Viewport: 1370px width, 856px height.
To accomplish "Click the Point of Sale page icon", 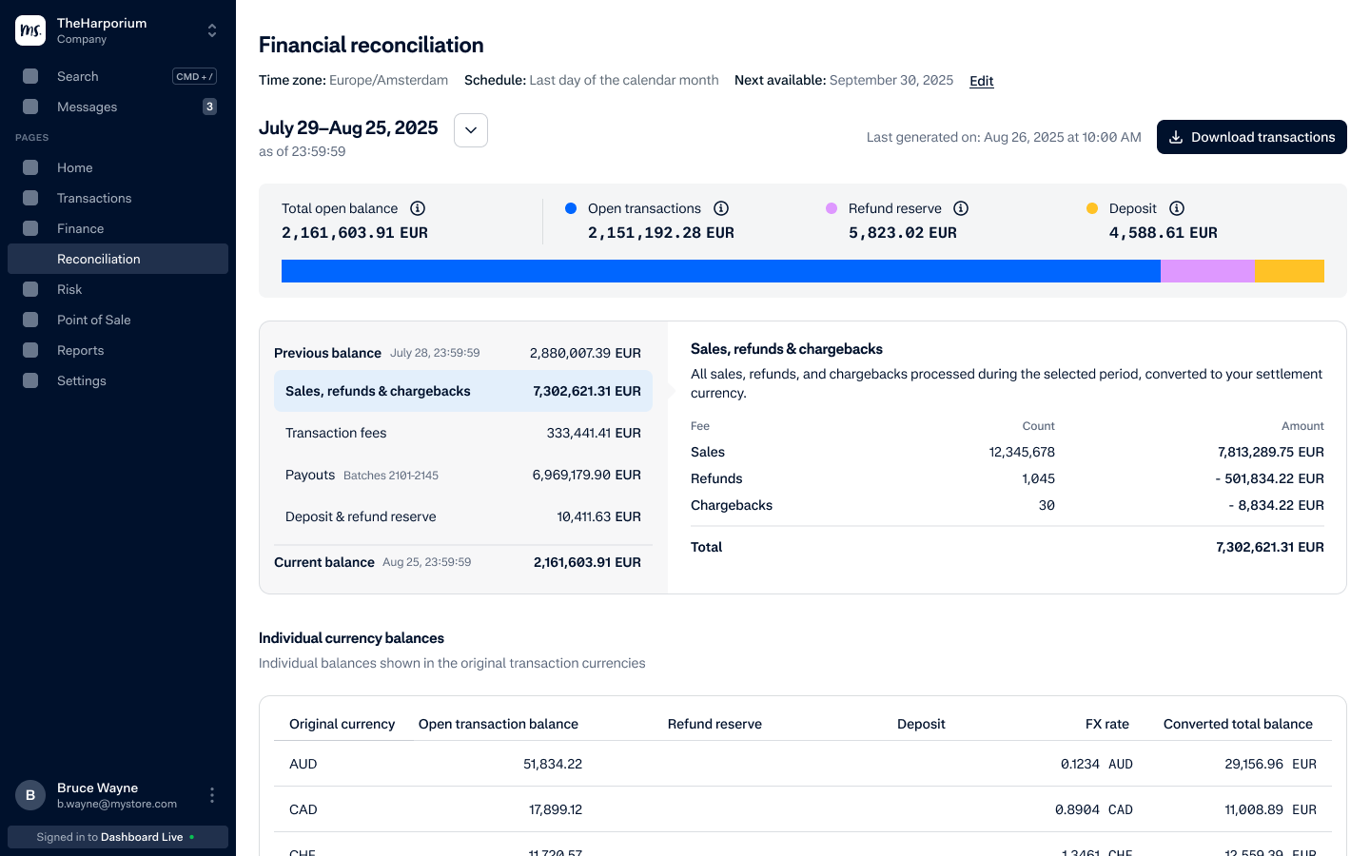I will click(x=30, y=320).
